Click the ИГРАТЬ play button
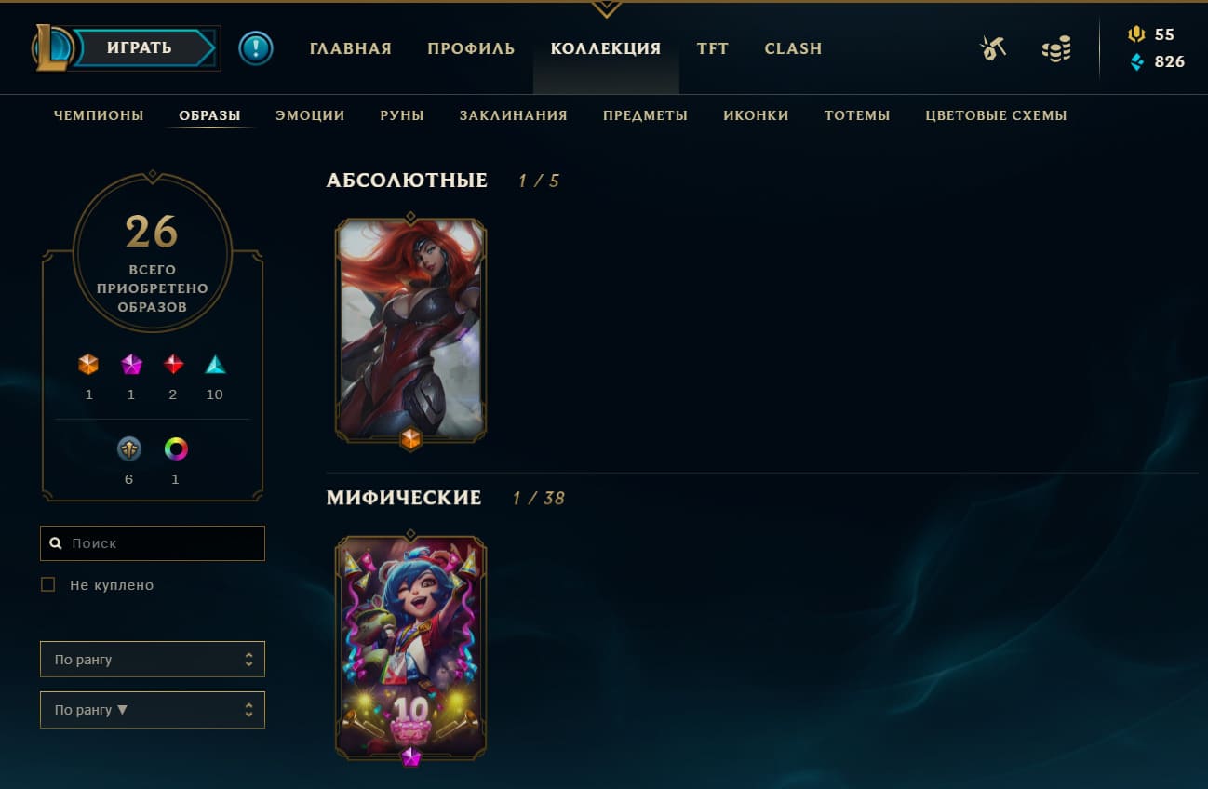This screenshot has height=789, width=1208. pos(140,48)
